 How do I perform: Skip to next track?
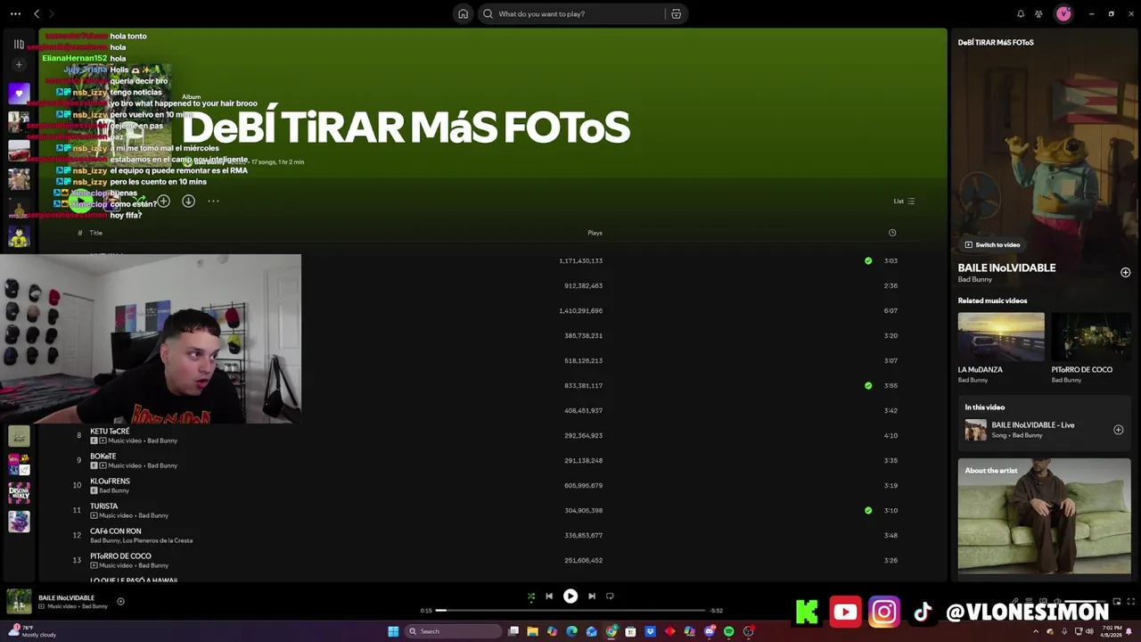click(x=592, y=597)
